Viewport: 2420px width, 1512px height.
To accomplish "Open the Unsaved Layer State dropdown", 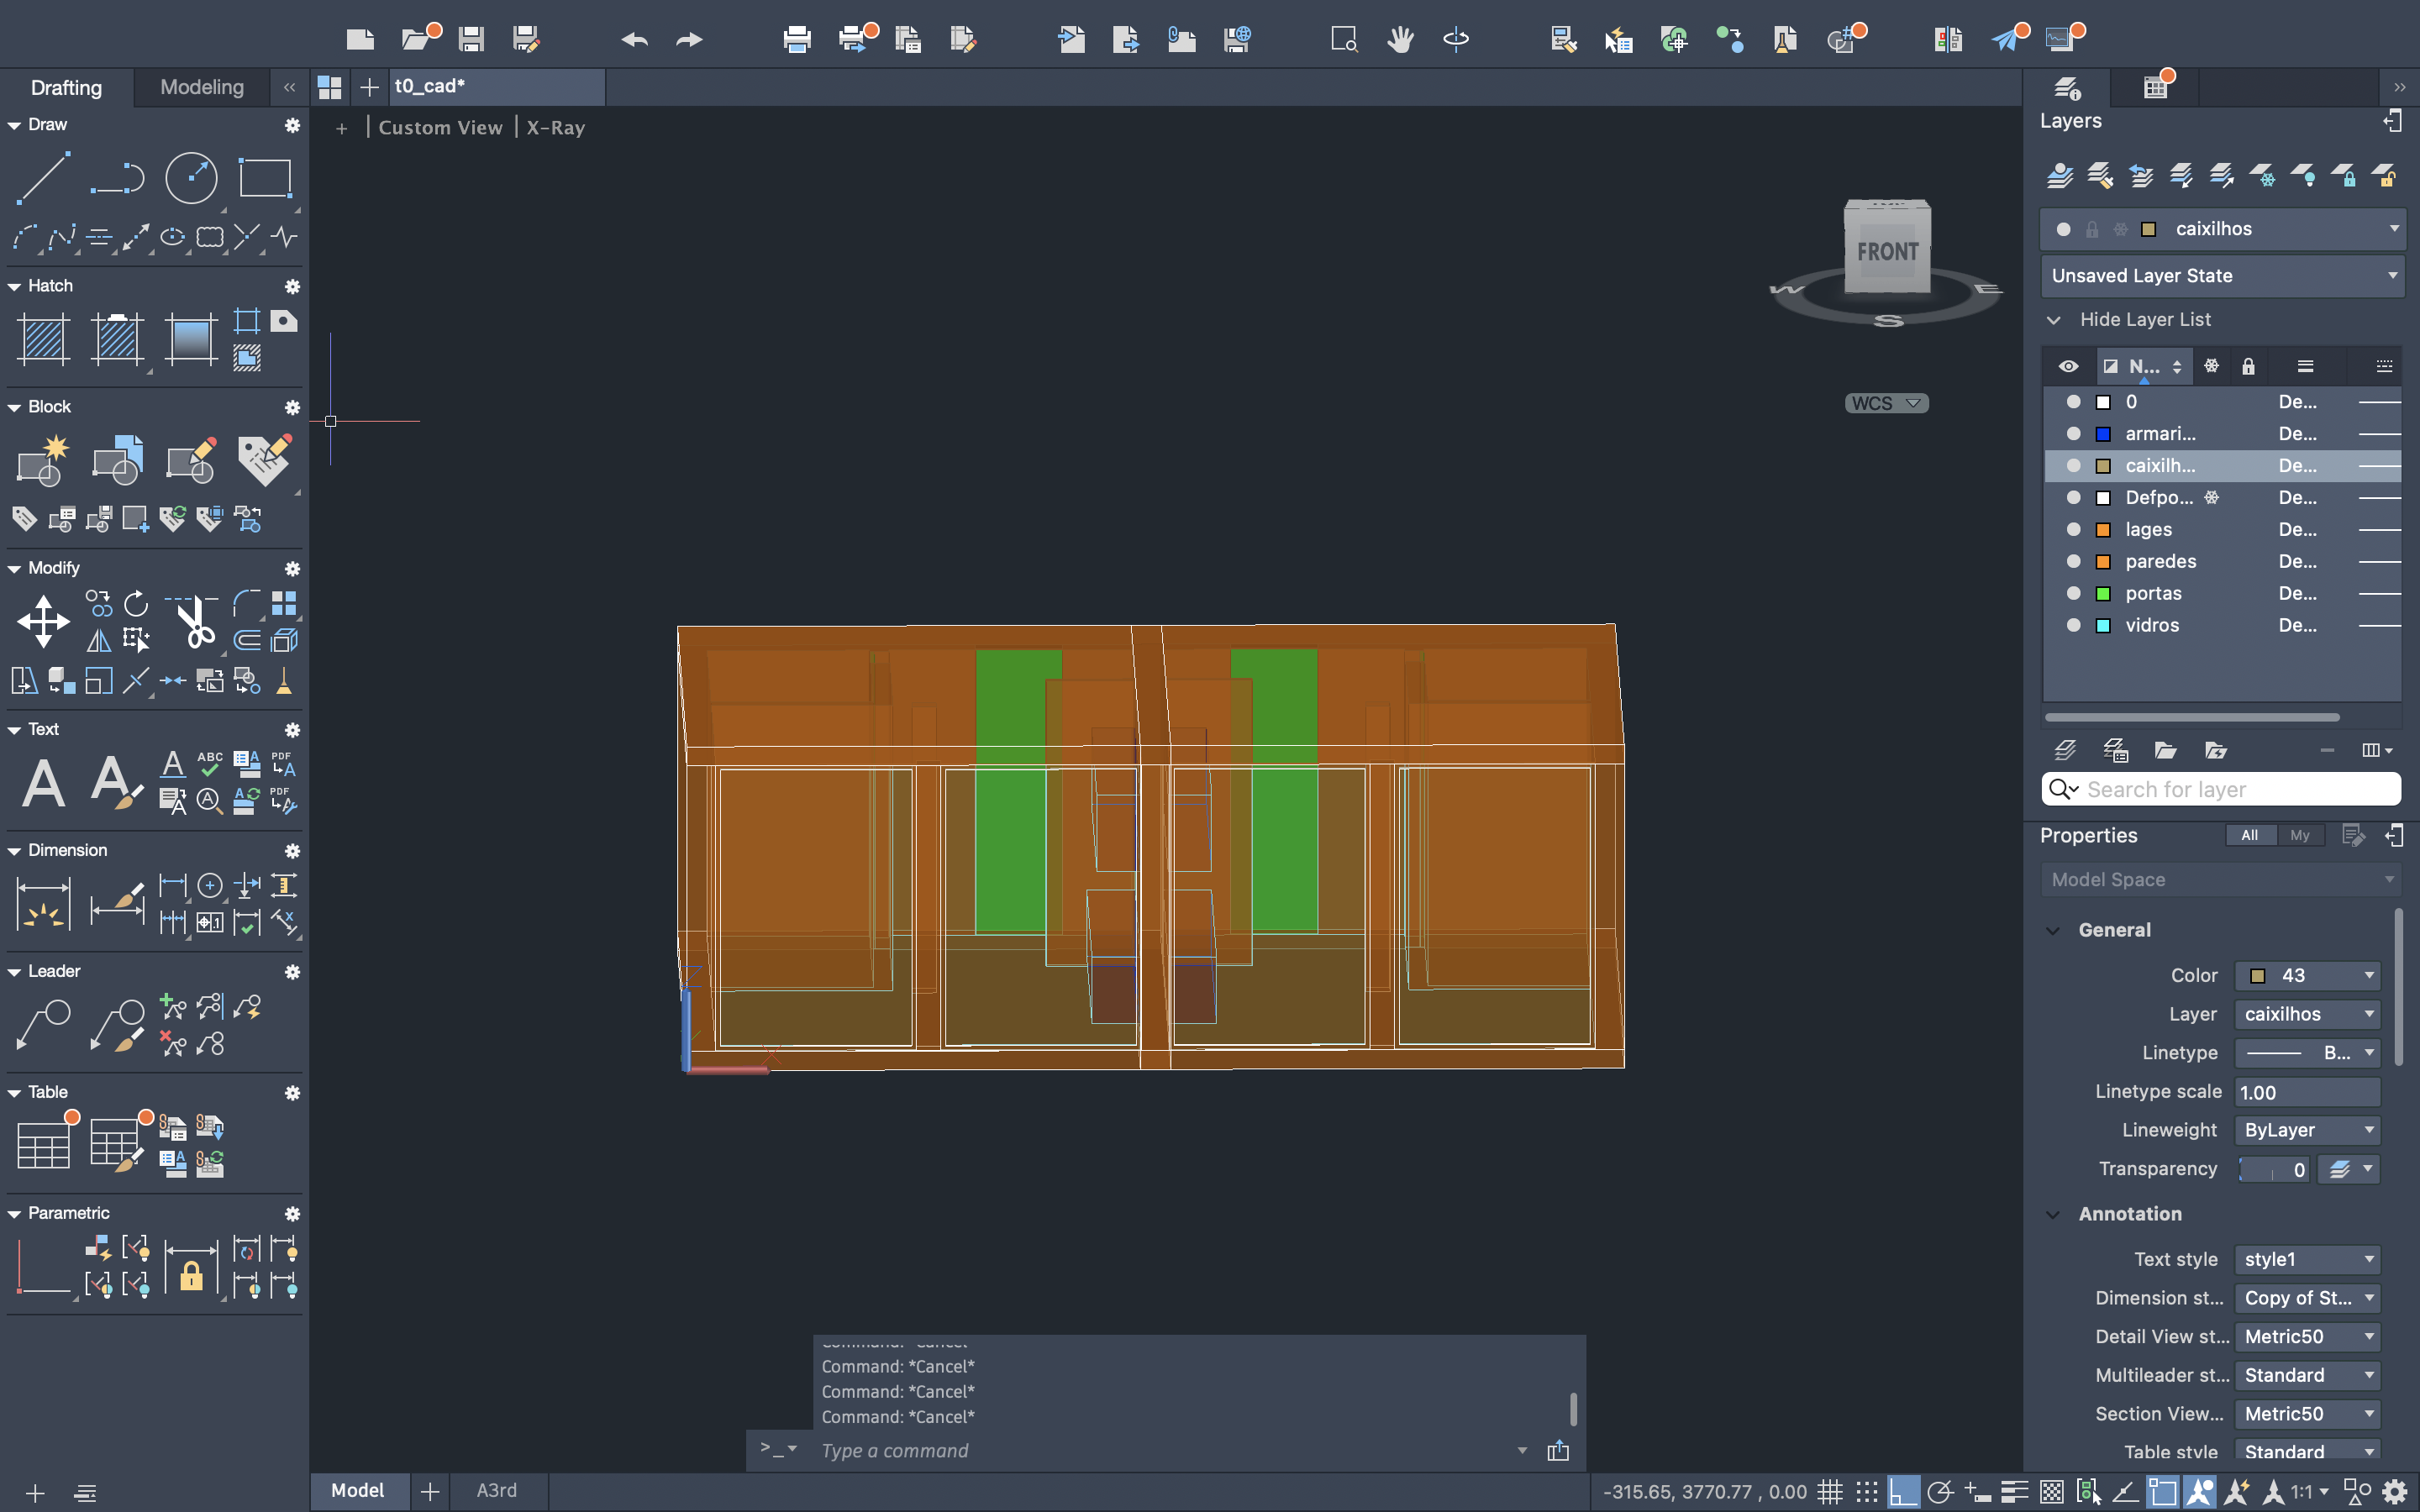I will pos(2221,275).
